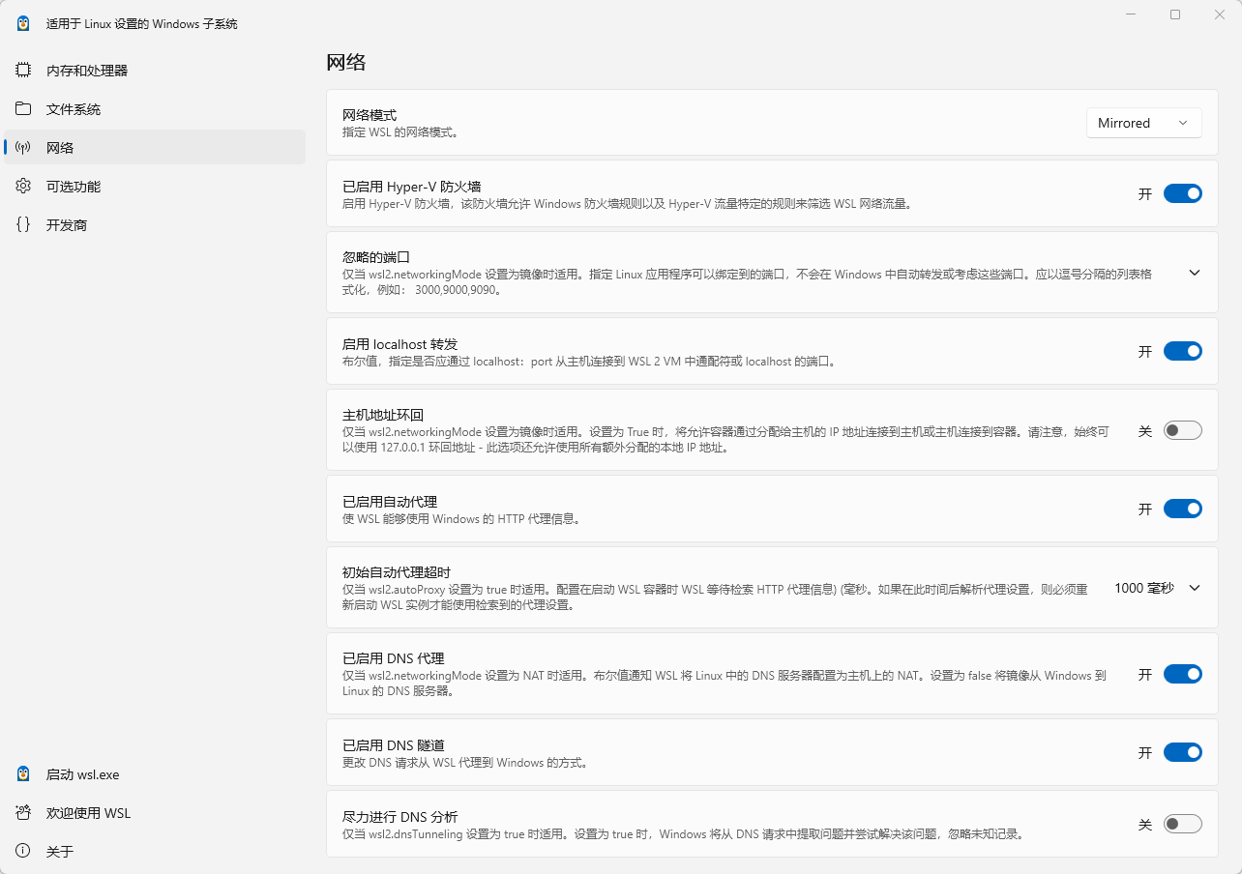Image resolution: width=1242 pixels, height=874 pixels.
Task: Open the 关于 about page
Action: point(61,852)
